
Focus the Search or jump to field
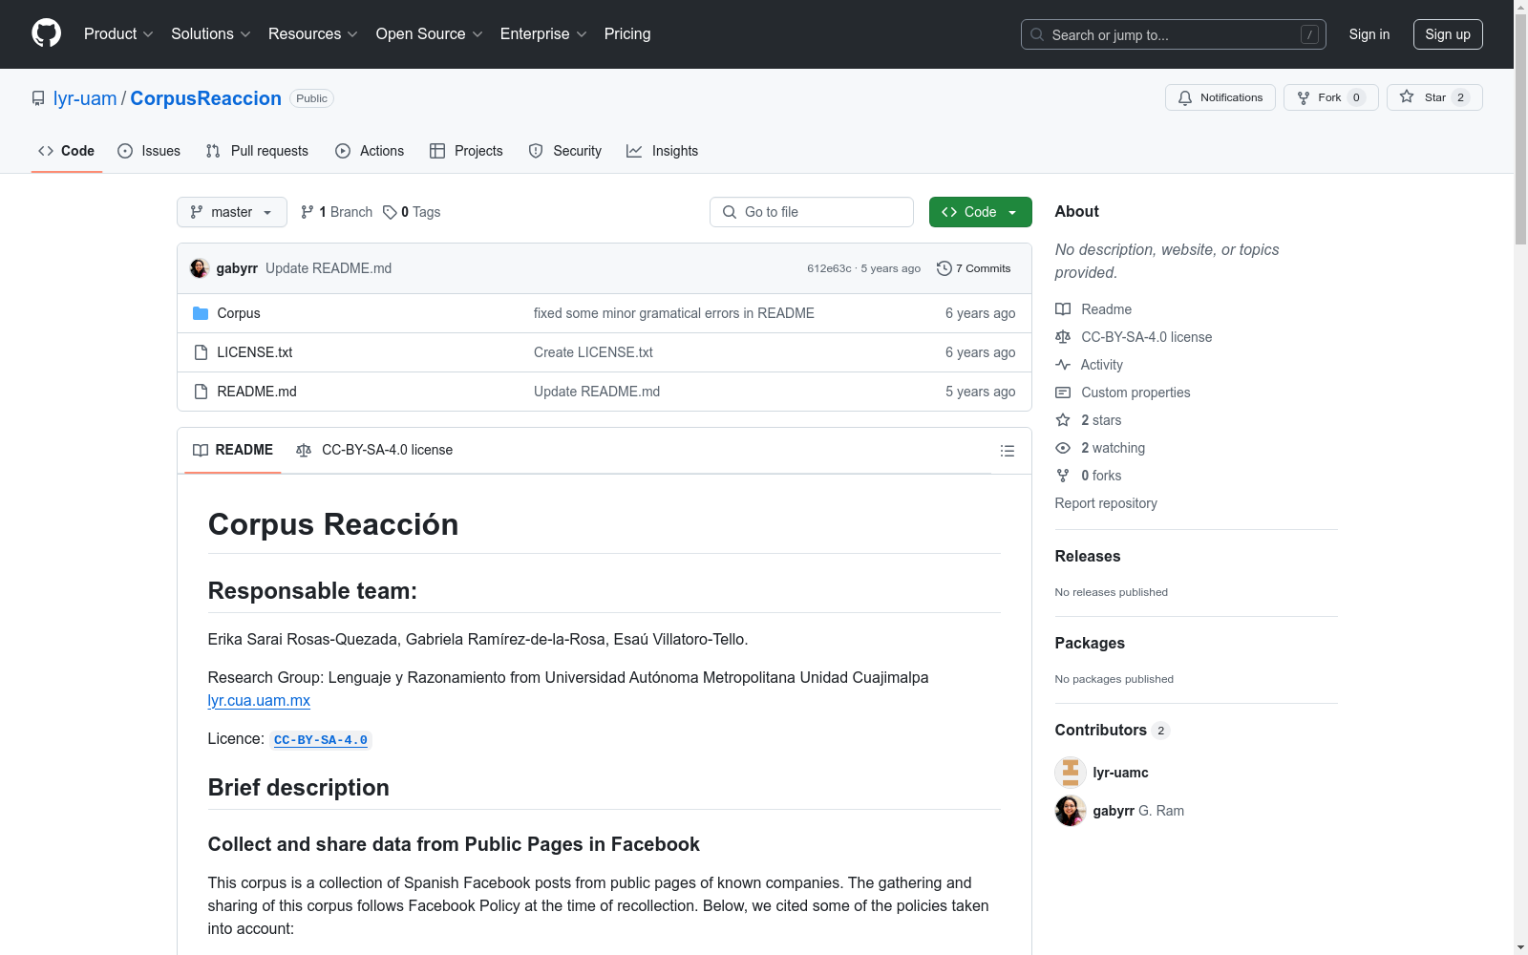(1173, 34)
